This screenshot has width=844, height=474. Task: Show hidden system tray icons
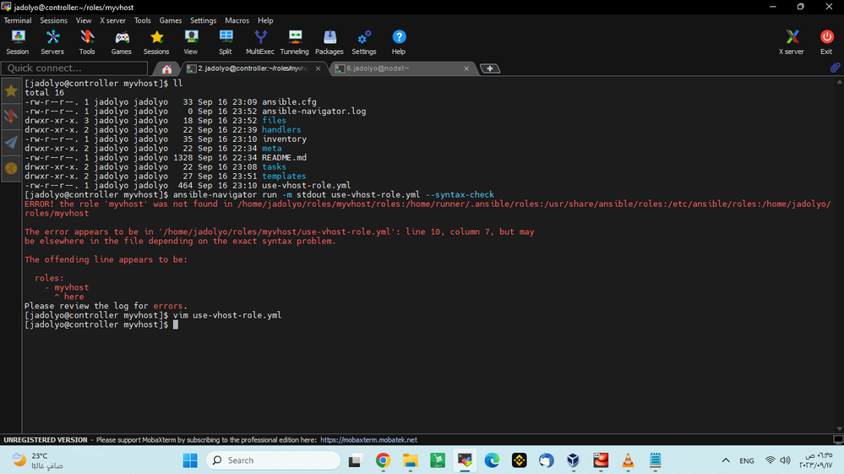pos(726,460)
